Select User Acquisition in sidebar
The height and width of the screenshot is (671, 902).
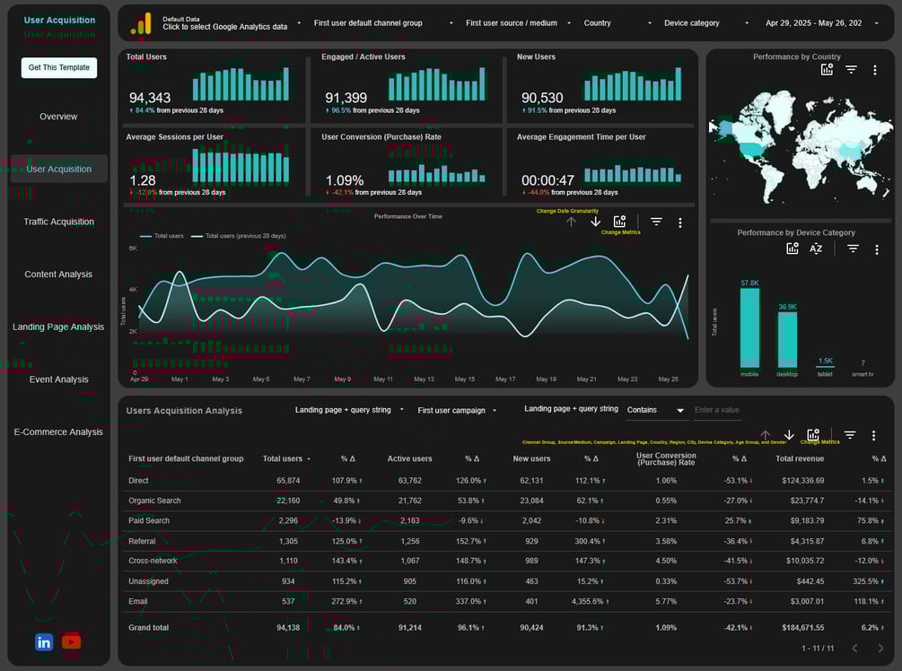point(58,169)
